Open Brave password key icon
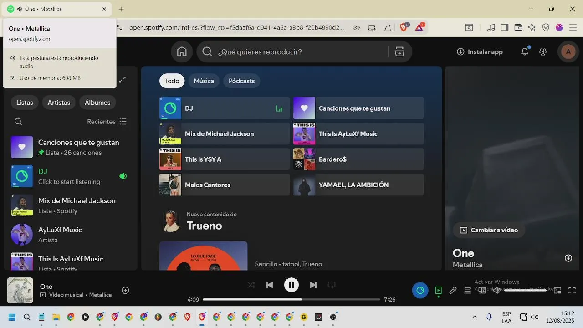 (356, 27)
